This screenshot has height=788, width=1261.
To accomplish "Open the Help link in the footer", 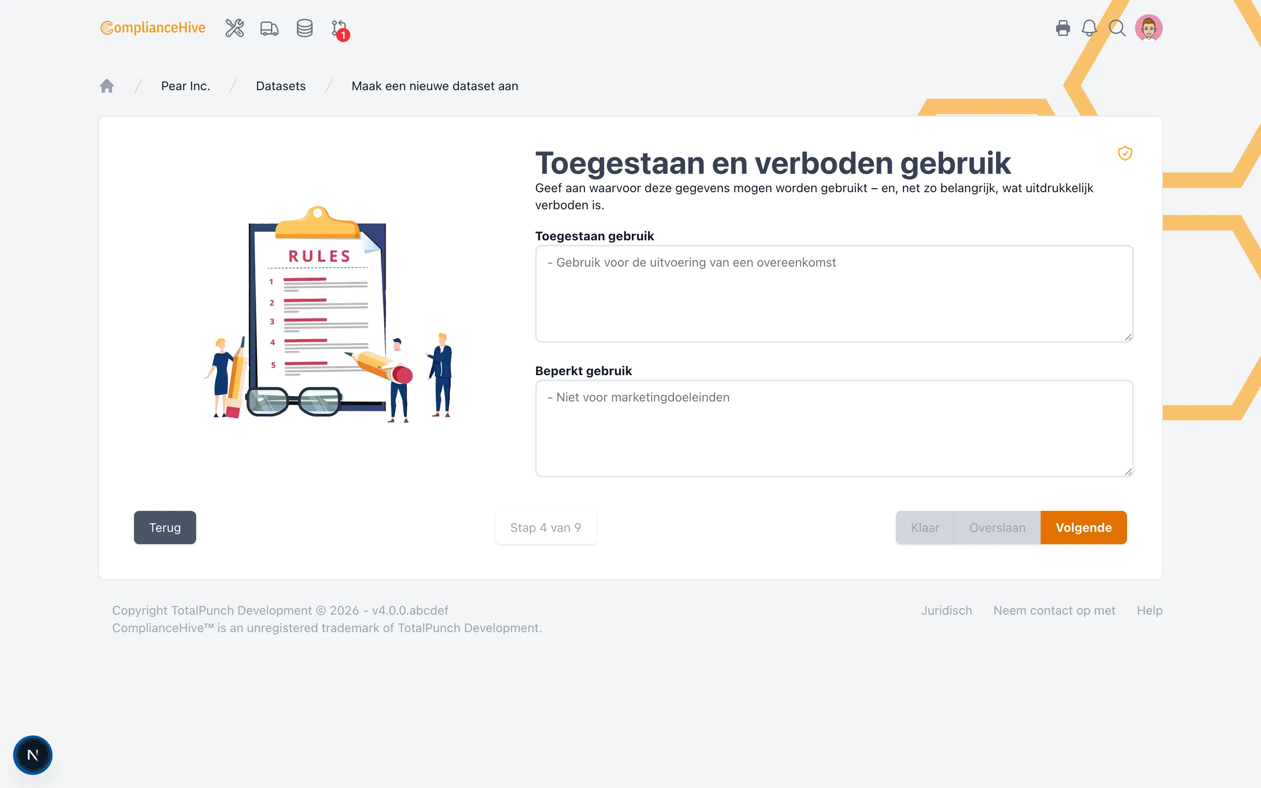I will tap(1149, 610).
